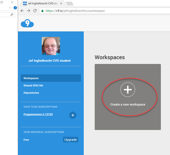170x155 pixels.
Task: Click the green secure lock icon
Action: 42,11
